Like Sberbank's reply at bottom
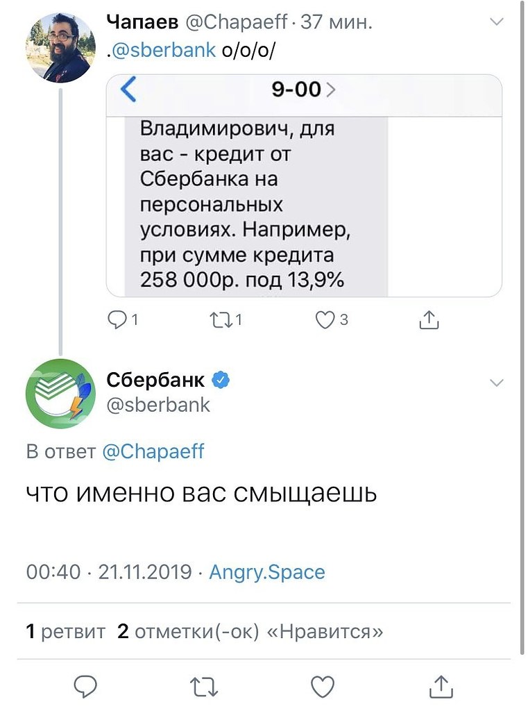This screenshot has height=711, width=528. pyautogui.click(x=322, y=686)
